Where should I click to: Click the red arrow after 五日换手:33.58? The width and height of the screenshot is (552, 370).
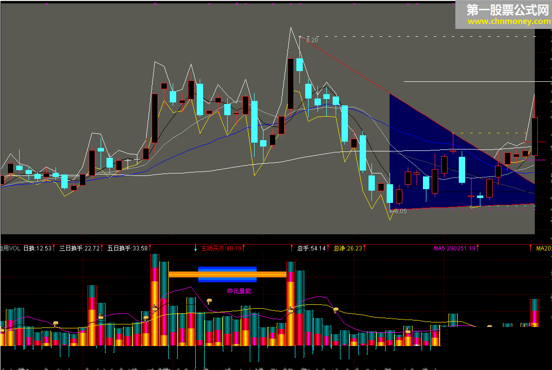pos(150,248)
